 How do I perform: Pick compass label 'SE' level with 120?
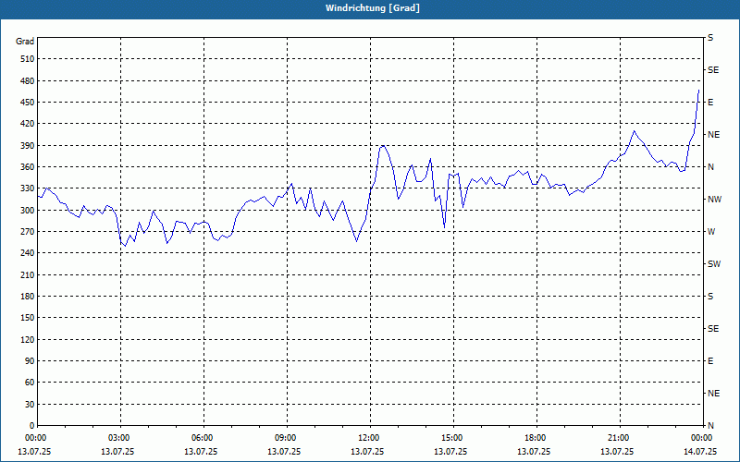713,329
